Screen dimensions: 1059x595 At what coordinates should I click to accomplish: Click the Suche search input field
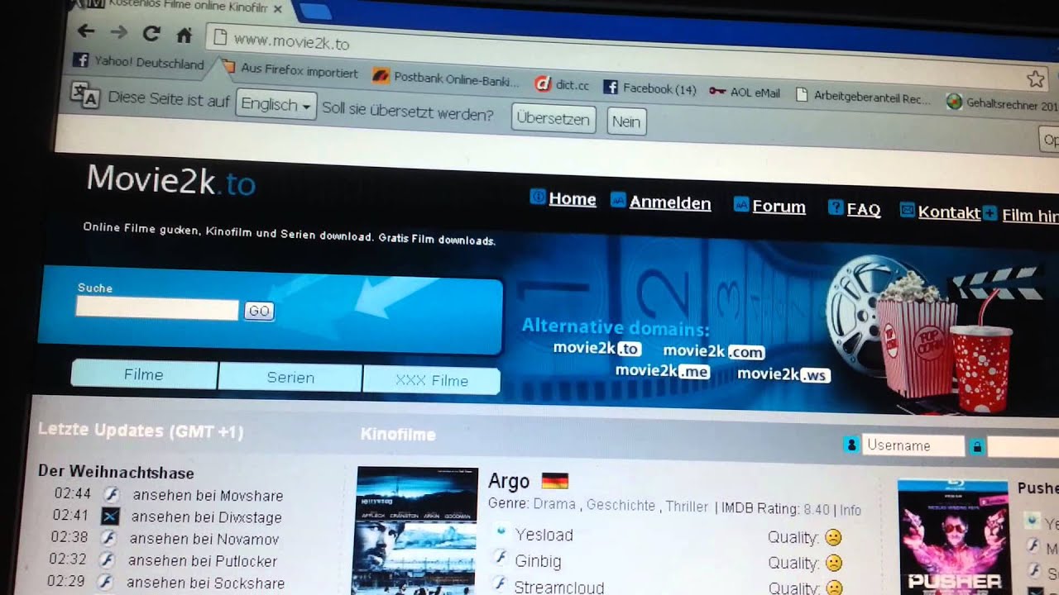coord(157,307)
